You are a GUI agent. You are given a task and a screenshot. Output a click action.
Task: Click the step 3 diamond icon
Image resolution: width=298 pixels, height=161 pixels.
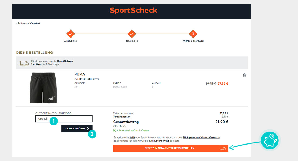[x=193, y=34]
